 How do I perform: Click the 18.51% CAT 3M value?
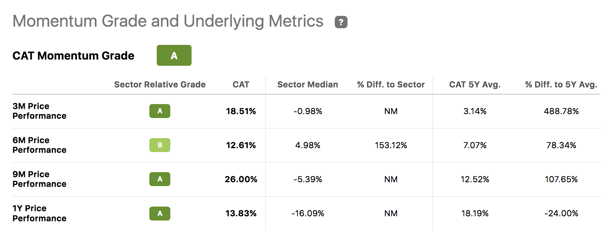(241, 111)
